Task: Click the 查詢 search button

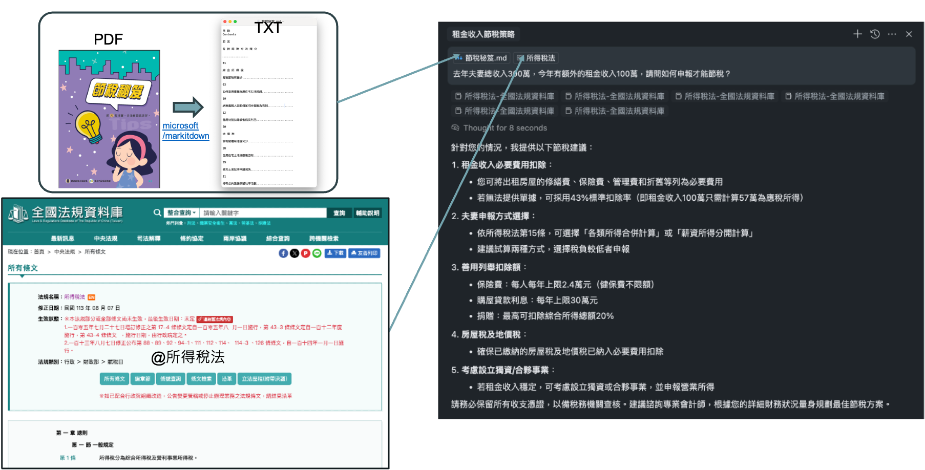Action: point(339,213)
